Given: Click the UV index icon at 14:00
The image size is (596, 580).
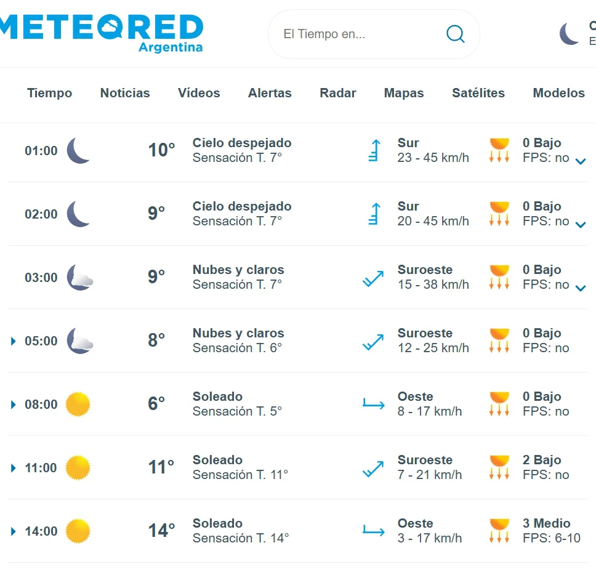Looking at the screenshot, I should click(499, 531).
